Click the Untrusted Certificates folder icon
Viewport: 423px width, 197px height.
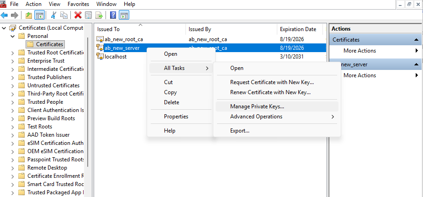[x=21, y=85]
